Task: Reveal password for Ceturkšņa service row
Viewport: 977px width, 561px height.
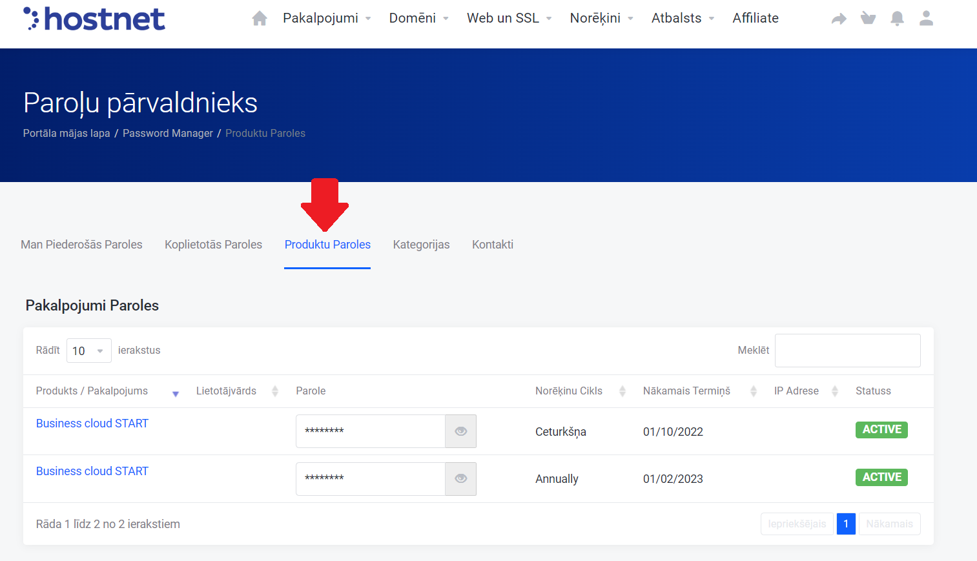Action: 460,431
